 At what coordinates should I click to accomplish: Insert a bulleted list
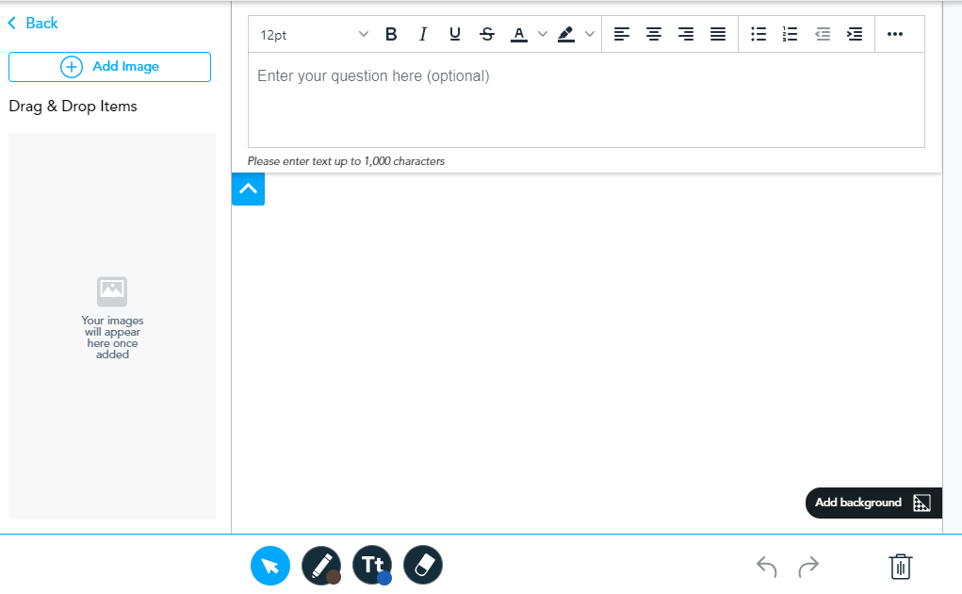click(758, 34)
